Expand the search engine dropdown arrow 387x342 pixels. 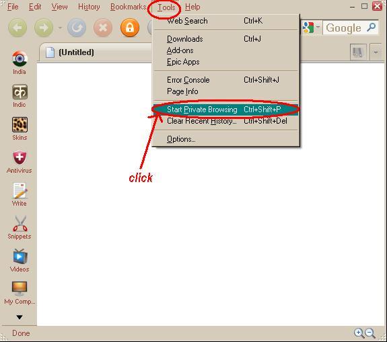pos(318,27)
